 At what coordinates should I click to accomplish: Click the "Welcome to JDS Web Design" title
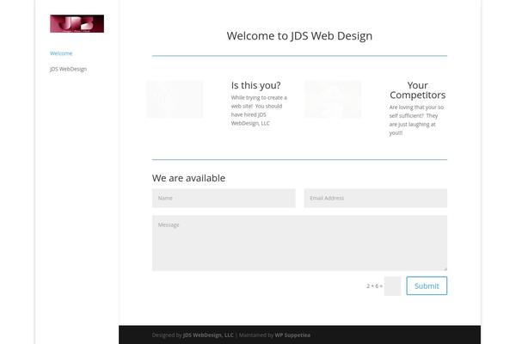[299, 36]
